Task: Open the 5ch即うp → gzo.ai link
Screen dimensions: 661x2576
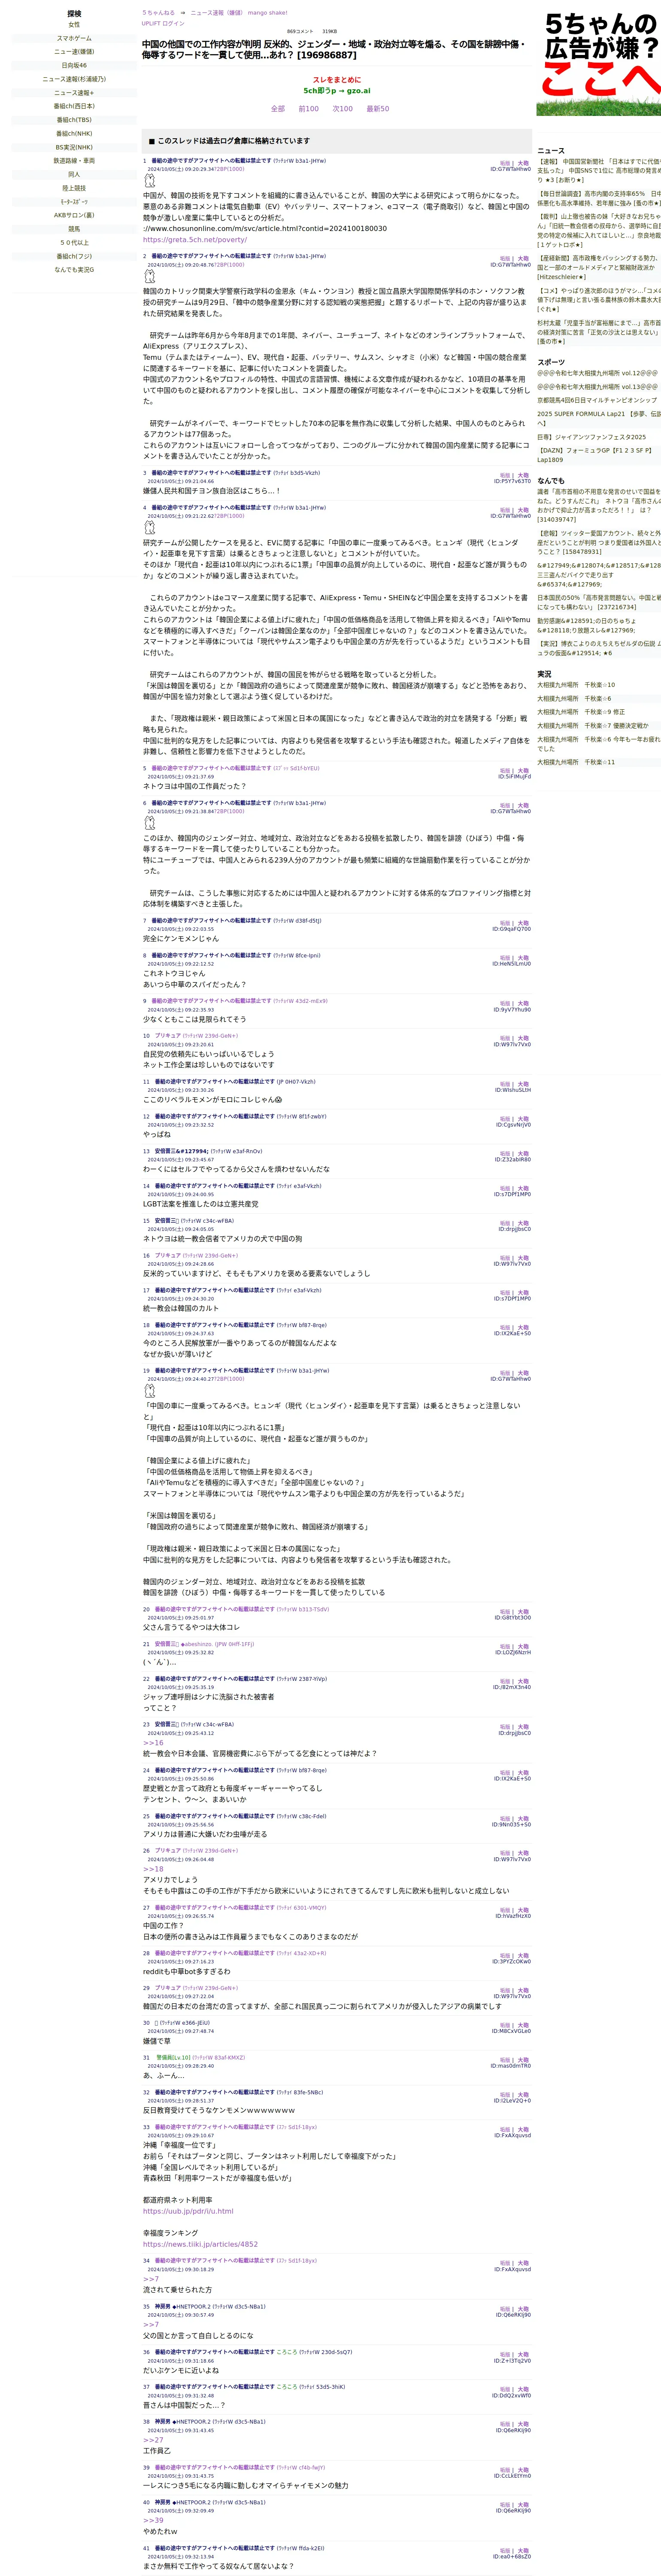Action: 337,91
